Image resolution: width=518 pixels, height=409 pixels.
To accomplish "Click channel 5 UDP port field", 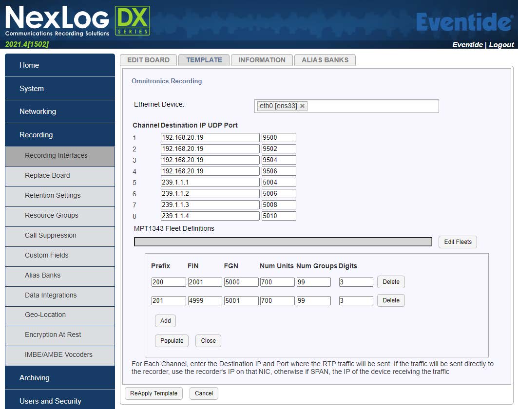I will click(279, 183).
